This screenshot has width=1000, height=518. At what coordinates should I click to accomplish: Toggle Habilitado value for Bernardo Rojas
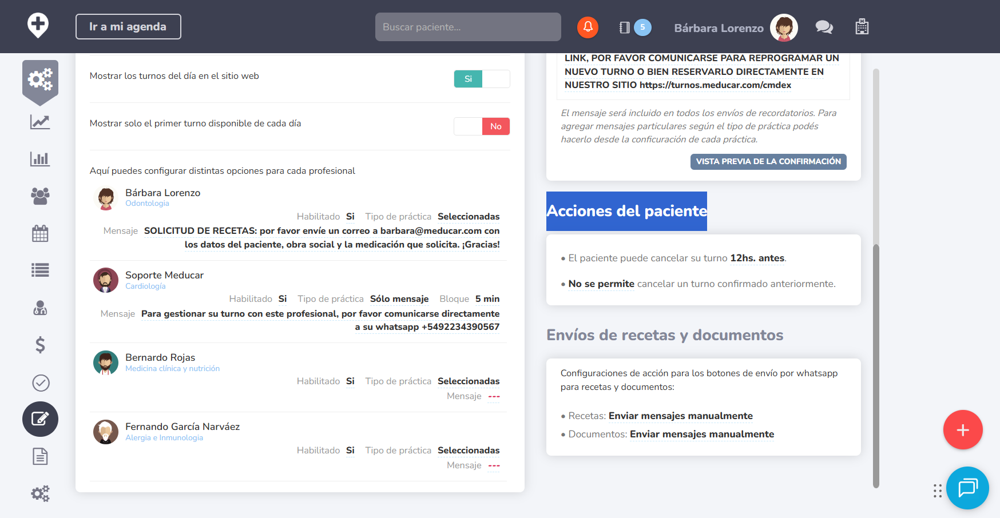pos(350,381)
